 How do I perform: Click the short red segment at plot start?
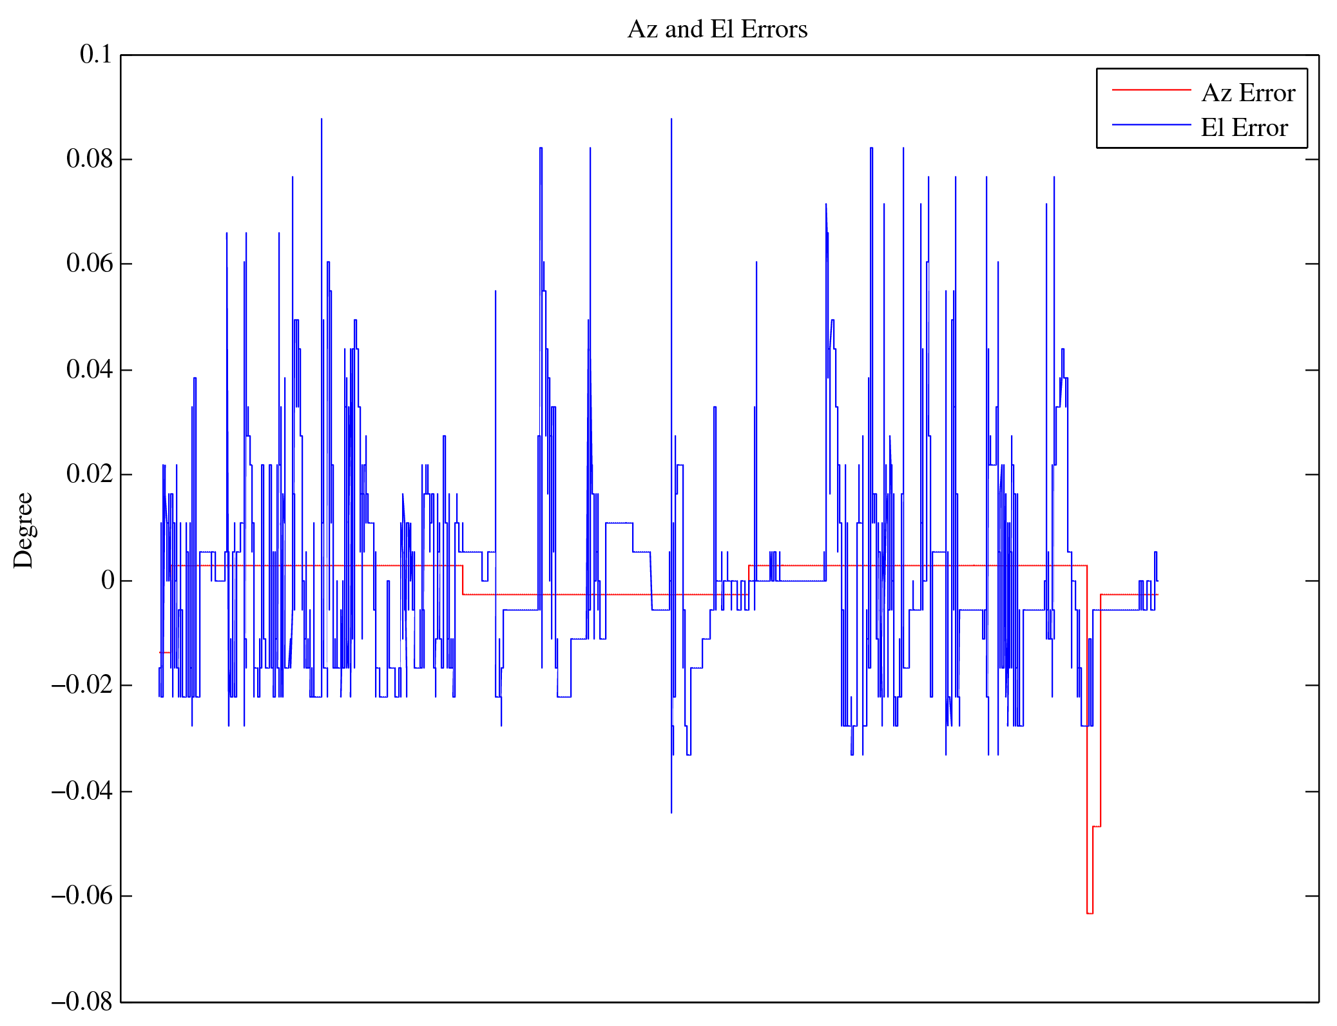166,652
